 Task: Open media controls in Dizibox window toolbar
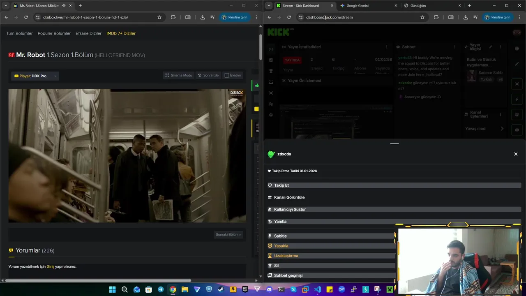click(x=212, y=17)
